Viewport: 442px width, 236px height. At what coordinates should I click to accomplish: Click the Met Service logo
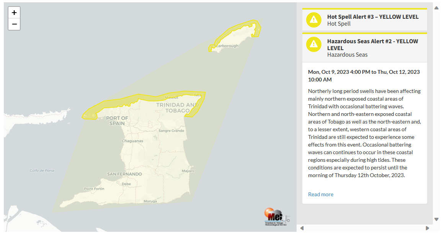277,217
